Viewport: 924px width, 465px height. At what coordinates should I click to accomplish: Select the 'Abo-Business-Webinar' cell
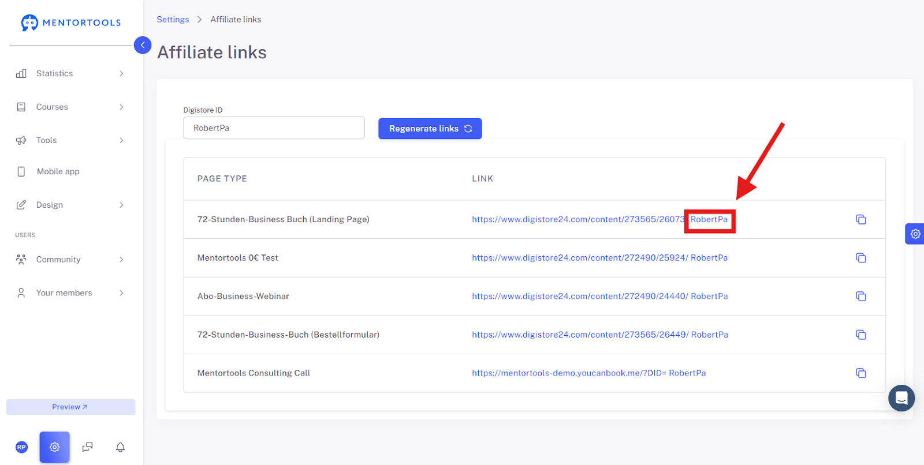243,296
